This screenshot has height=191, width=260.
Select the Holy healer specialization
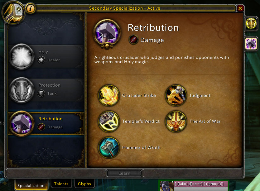tap(46, 56)
